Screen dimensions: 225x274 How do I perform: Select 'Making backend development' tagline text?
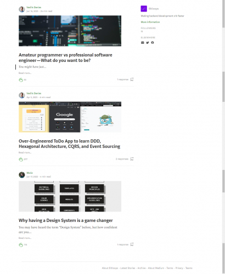162,16
